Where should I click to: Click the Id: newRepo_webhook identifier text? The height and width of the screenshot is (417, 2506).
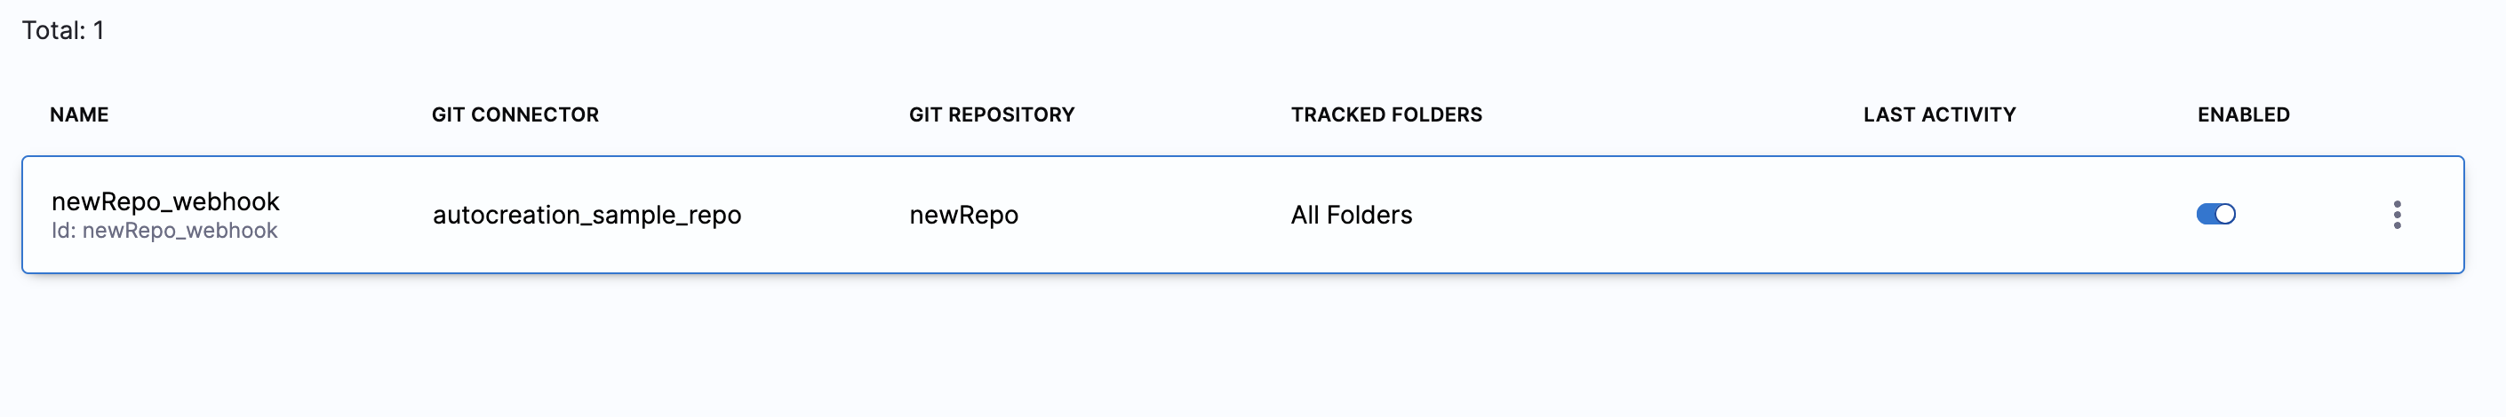click(164, 232)
